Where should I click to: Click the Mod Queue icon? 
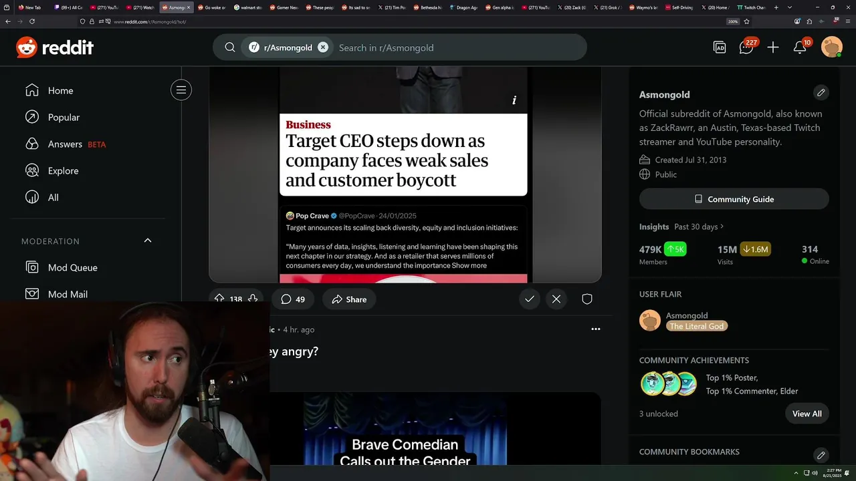pos(32,267)
